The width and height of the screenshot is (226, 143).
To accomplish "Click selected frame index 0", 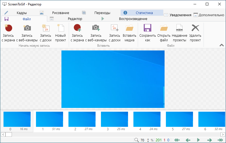I will click(168, 140).
